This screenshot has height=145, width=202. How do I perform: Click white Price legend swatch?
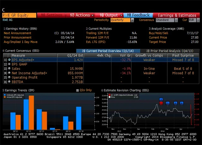(x=110, y=97)
